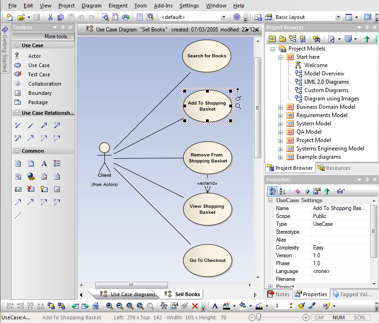Click the diagram horizontal scrollbar thumb
Screen dimensions: 379x323
(x=131, y=285)
